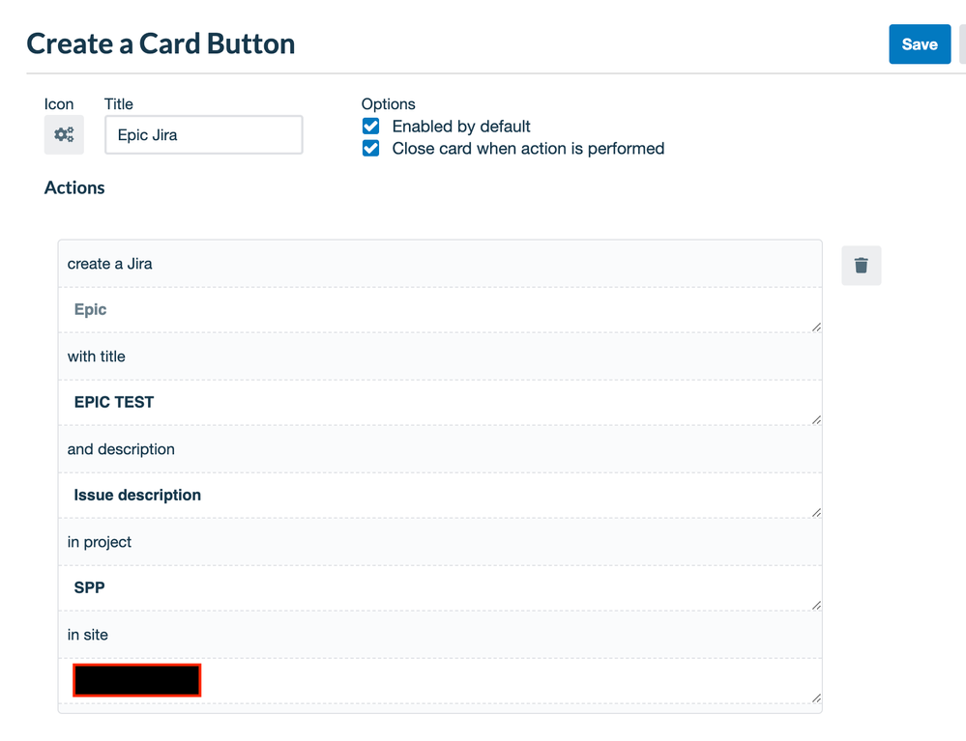The height and width of the screenshot is (741, 966).
Task: Click the Epic field resize handle
Action: click(816, 328)
